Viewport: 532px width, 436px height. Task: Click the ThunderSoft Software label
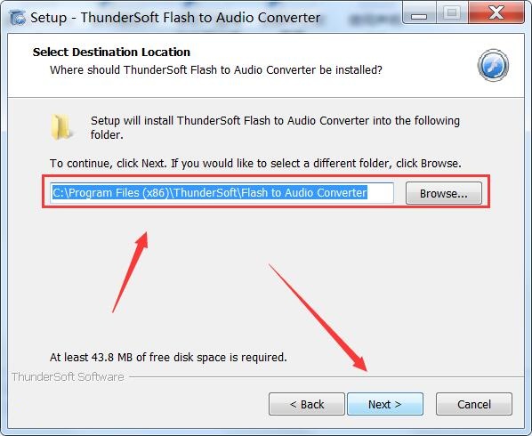[68, 377]
